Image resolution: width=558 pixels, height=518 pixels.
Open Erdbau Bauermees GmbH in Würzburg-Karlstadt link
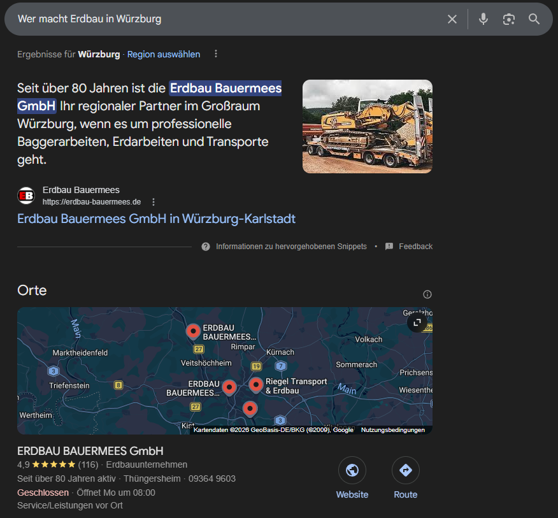point(156,219)
